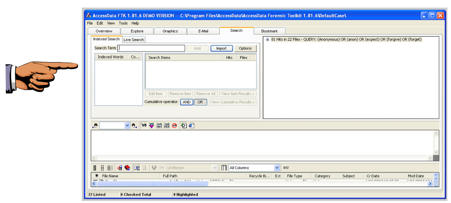Click the find previous binoculars icon
451x203 pixels.
point(95,126)
